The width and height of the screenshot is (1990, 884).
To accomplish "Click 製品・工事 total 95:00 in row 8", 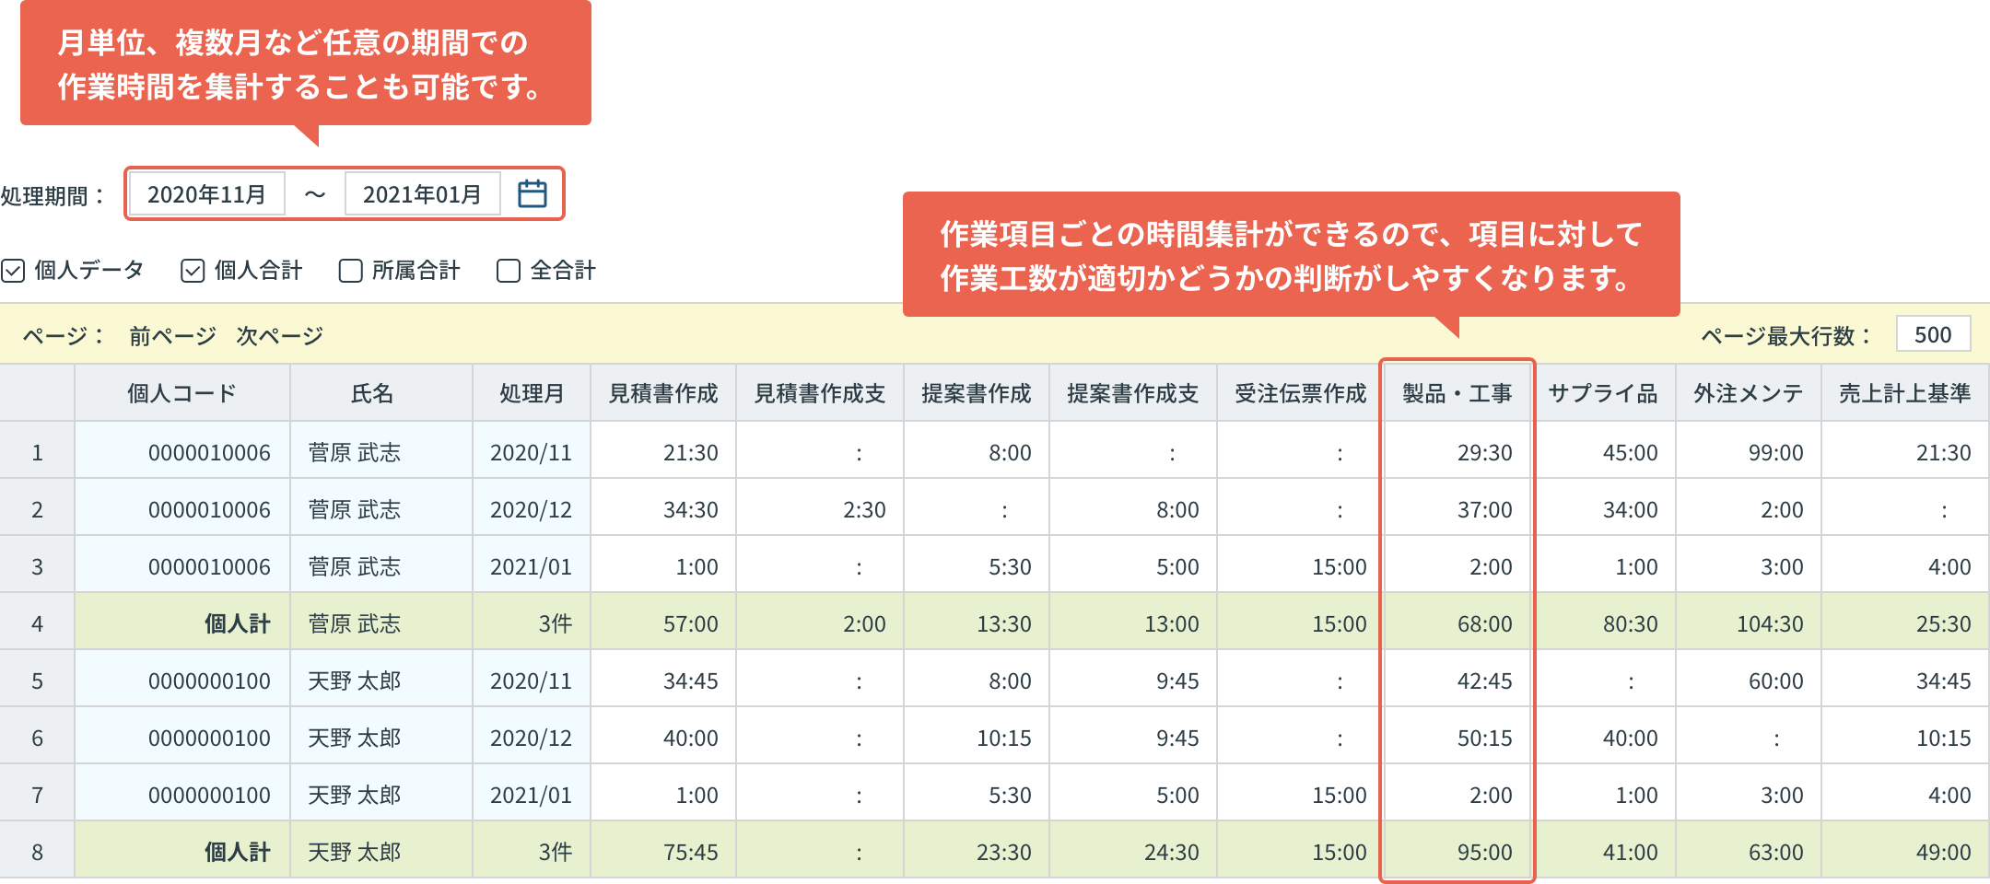I will point(1484,852).
